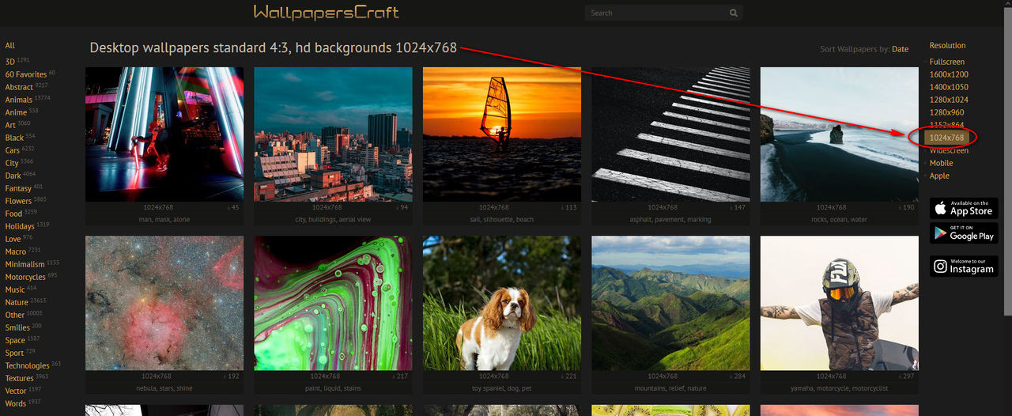Open the Flowers category

[x=18, y=201]
